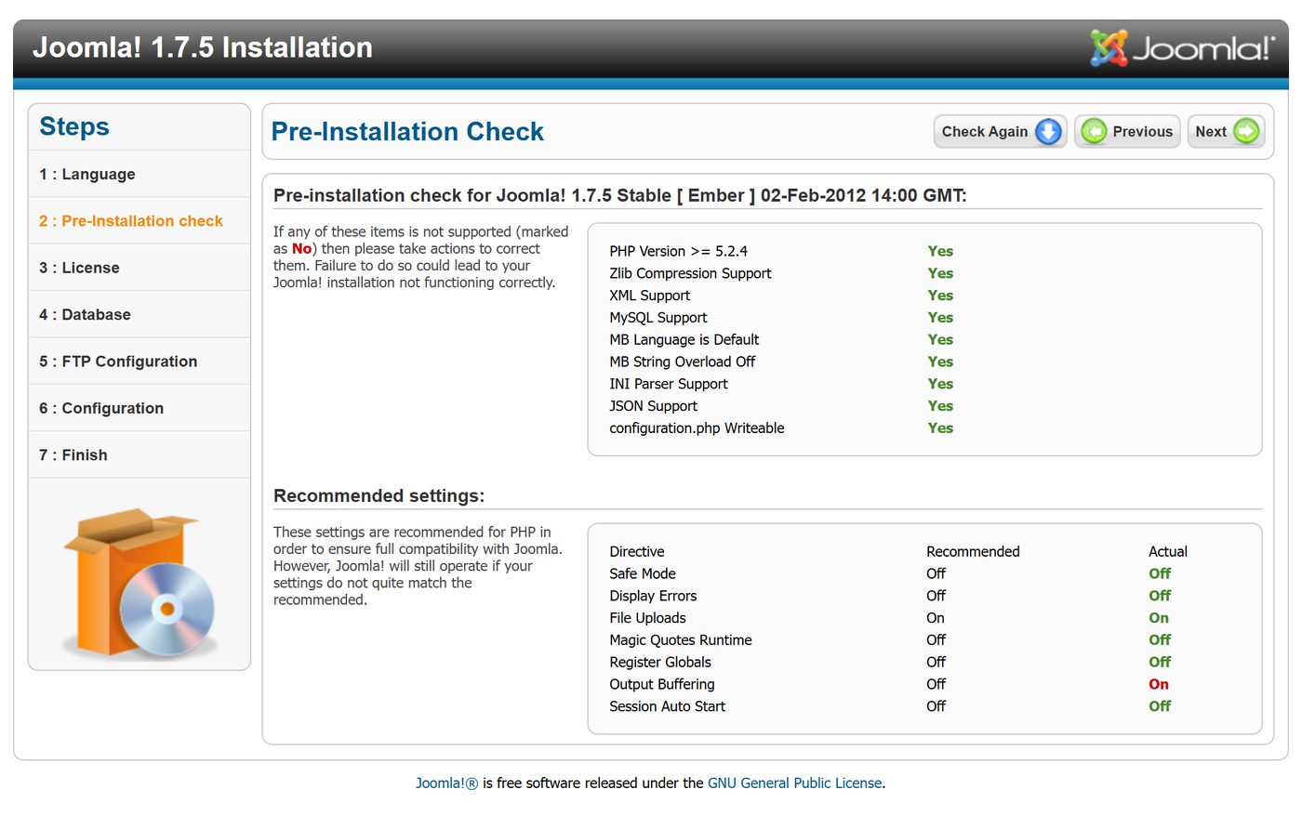Select step 1 : Language

point(87,175)
